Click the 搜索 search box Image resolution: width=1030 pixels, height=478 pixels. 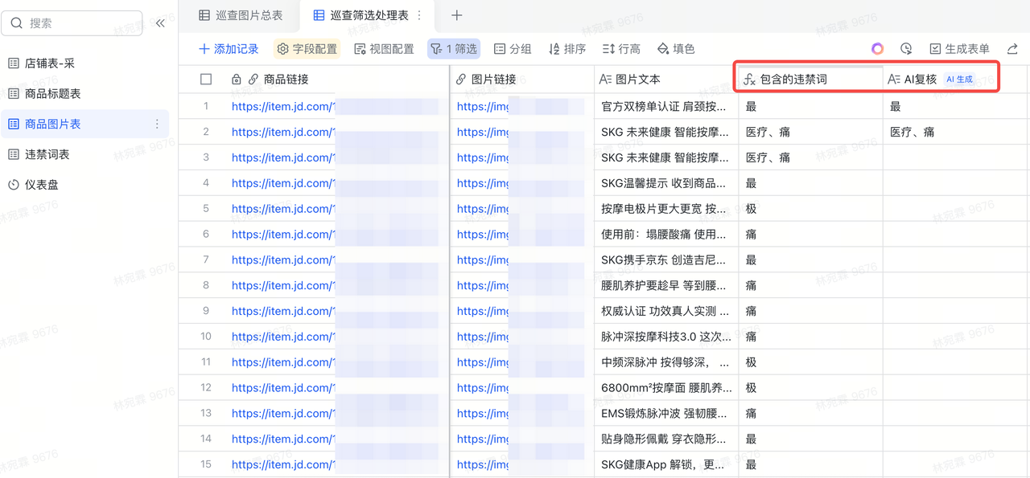(x=72, y=23)
